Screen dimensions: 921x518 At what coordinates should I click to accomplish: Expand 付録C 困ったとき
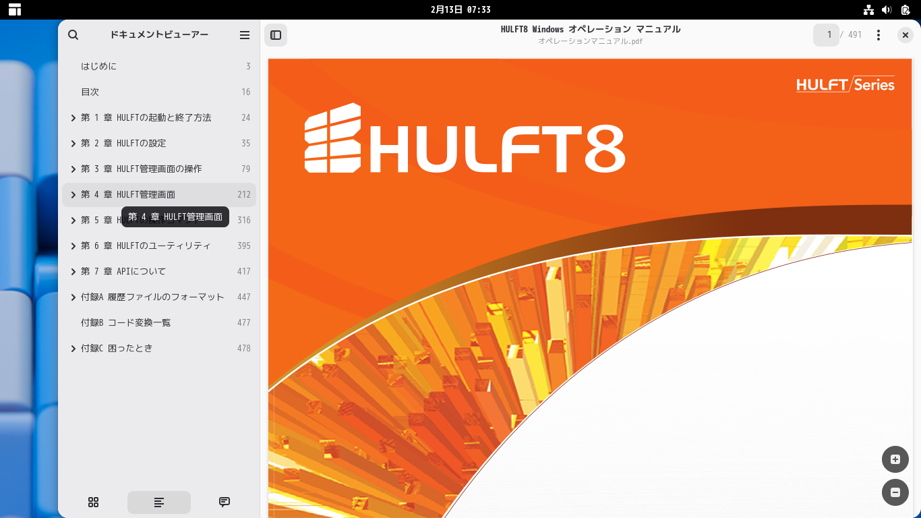[73, 349]
